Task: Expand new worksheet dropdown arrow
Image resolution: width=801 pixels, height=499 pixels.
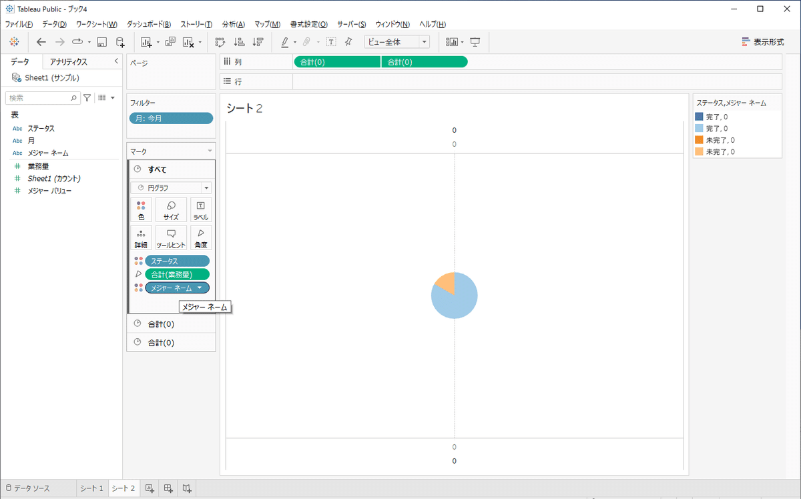Action: click(x=158, y=42)
